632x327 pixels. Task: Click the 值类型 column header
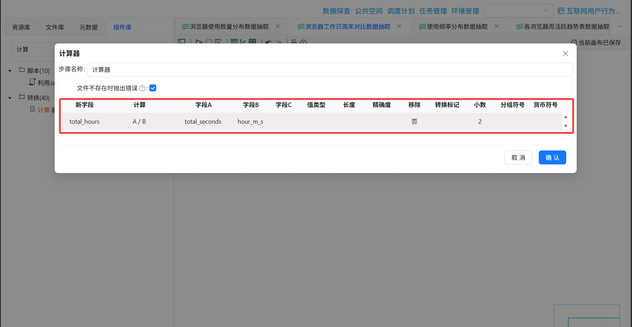(x=316, y=105)
